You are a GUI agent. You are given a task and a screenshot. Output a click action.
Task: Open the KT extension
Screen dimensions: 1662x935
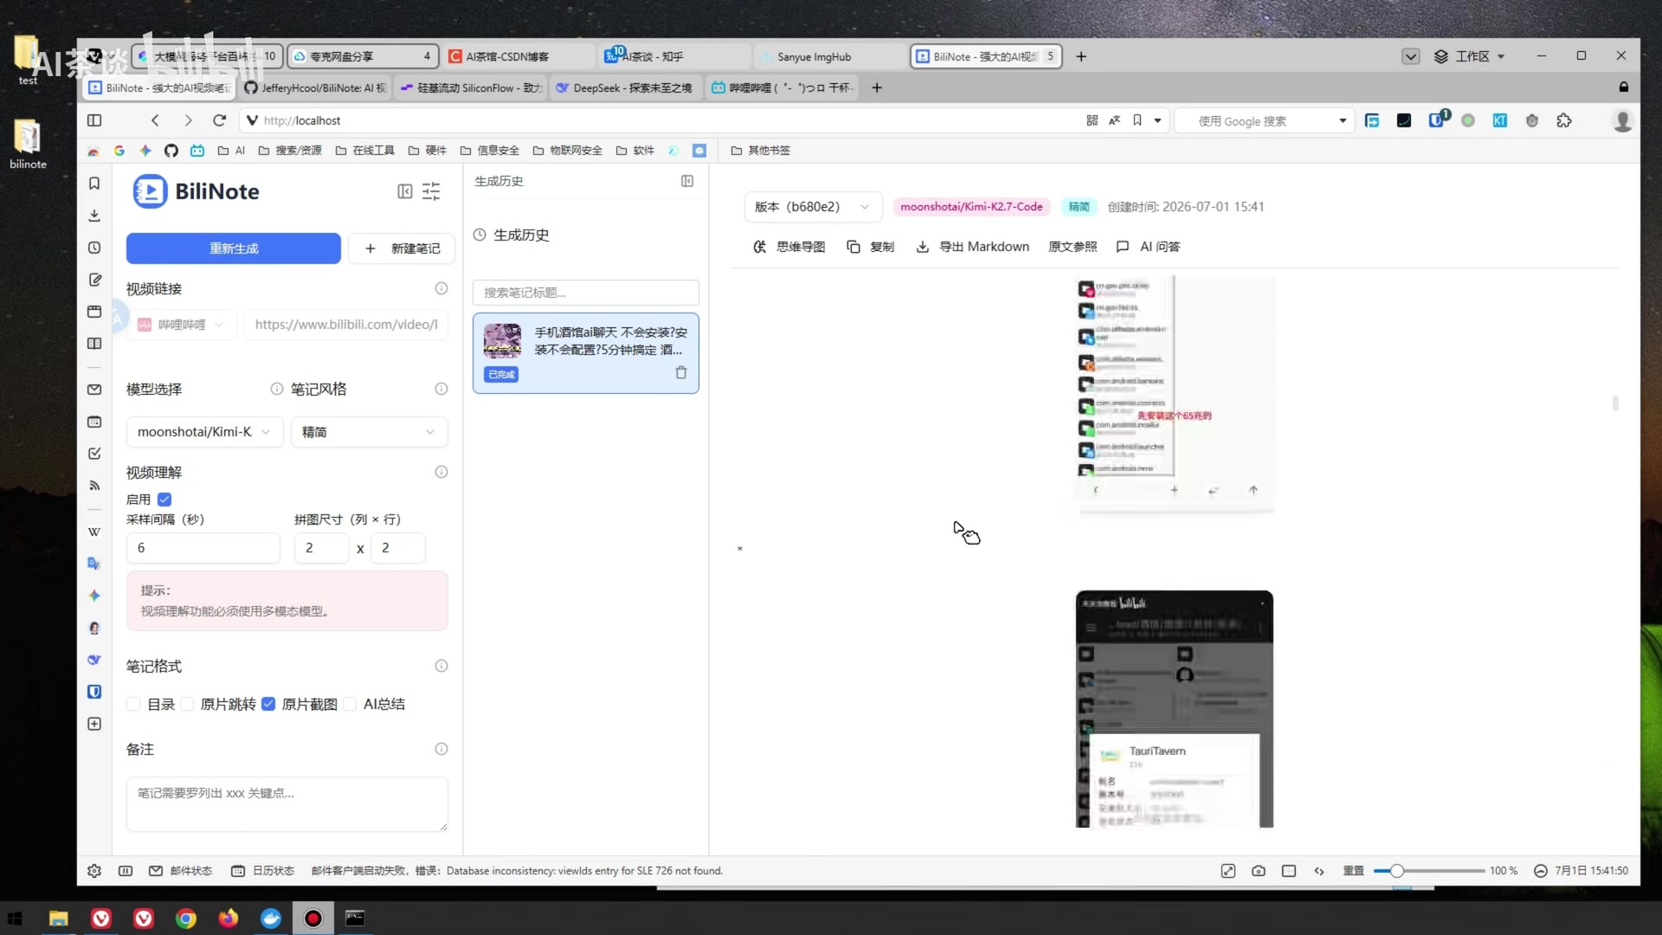(x=1500, y=120)
